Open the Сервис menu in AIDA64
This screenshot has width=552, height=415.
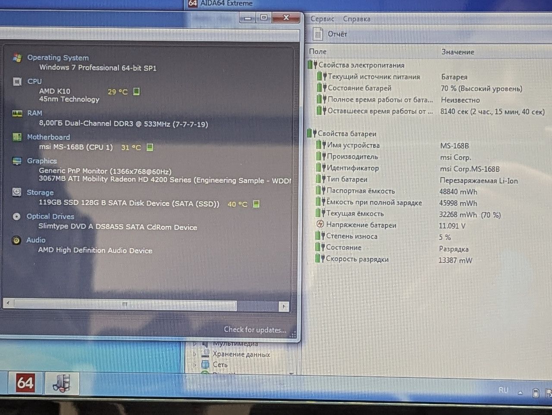pos(322,19)
